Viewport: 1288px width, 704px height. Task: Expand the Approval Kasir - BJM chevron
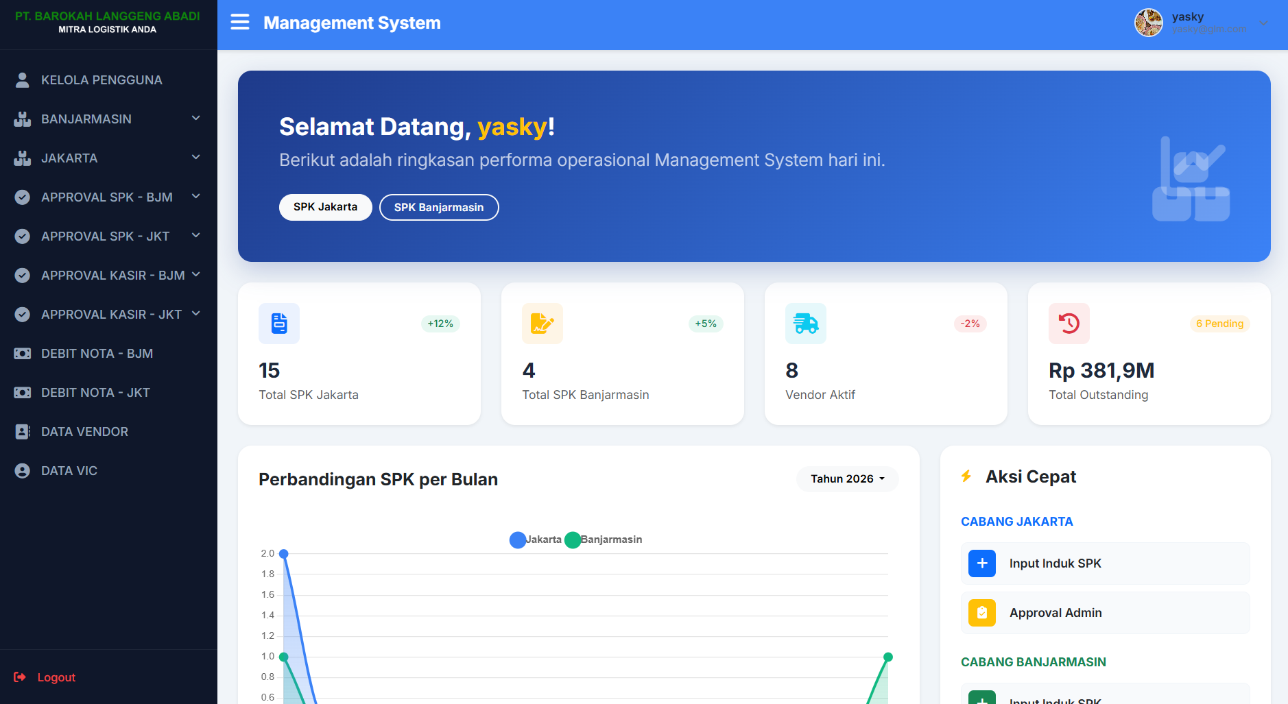tap(196, 274)
